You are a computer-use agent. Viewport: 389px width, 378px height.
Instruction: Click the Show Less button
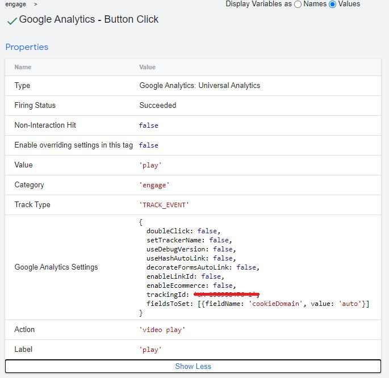[x=193, y=366]
